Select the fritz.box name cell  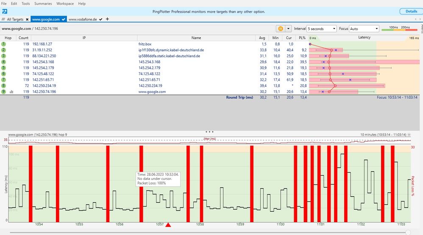145,44
